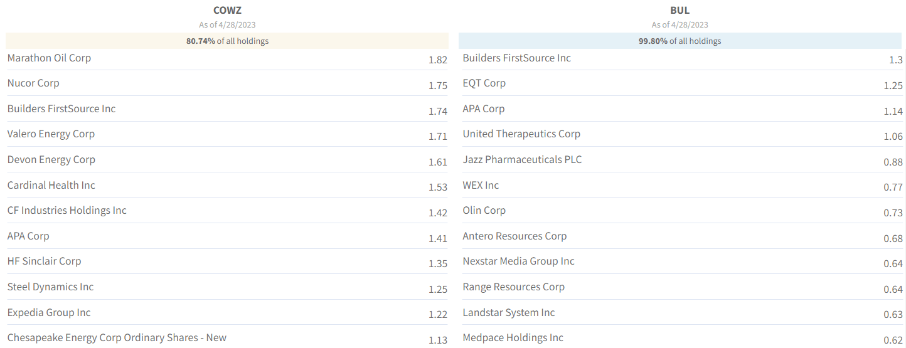Open EQT Corp in BUL holdings

point(484,83)
